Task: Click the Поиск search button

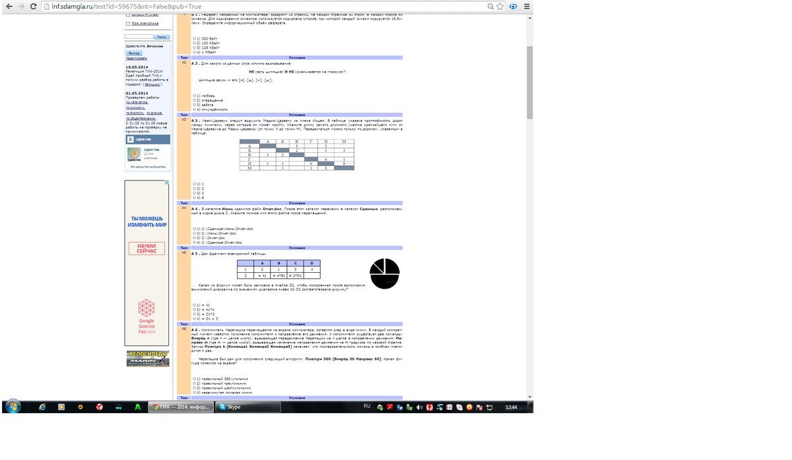Action: 162,37
